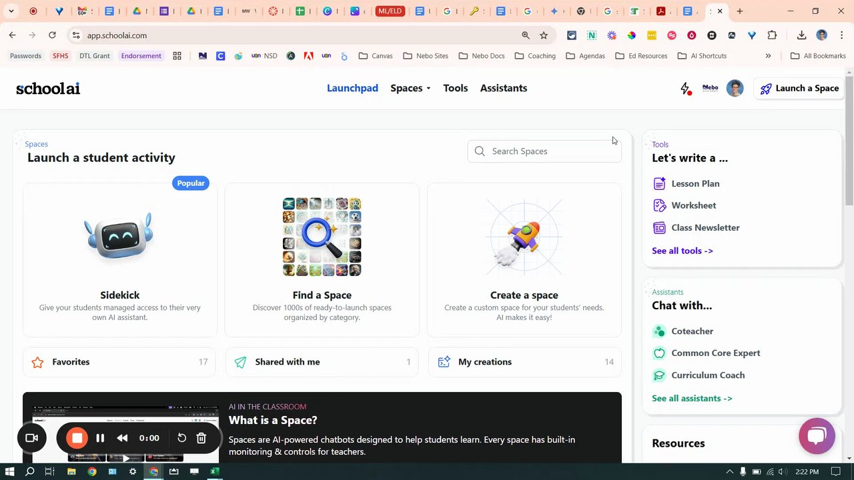The height and width of the screenshot is (480, 854).
Task: Open the NSD bookmark
Action: (x=264, y=56)
